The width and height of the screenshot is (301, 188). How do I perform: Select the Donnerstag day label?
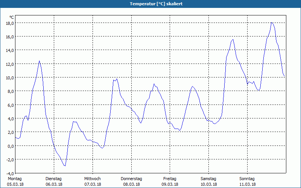[131, 179]
